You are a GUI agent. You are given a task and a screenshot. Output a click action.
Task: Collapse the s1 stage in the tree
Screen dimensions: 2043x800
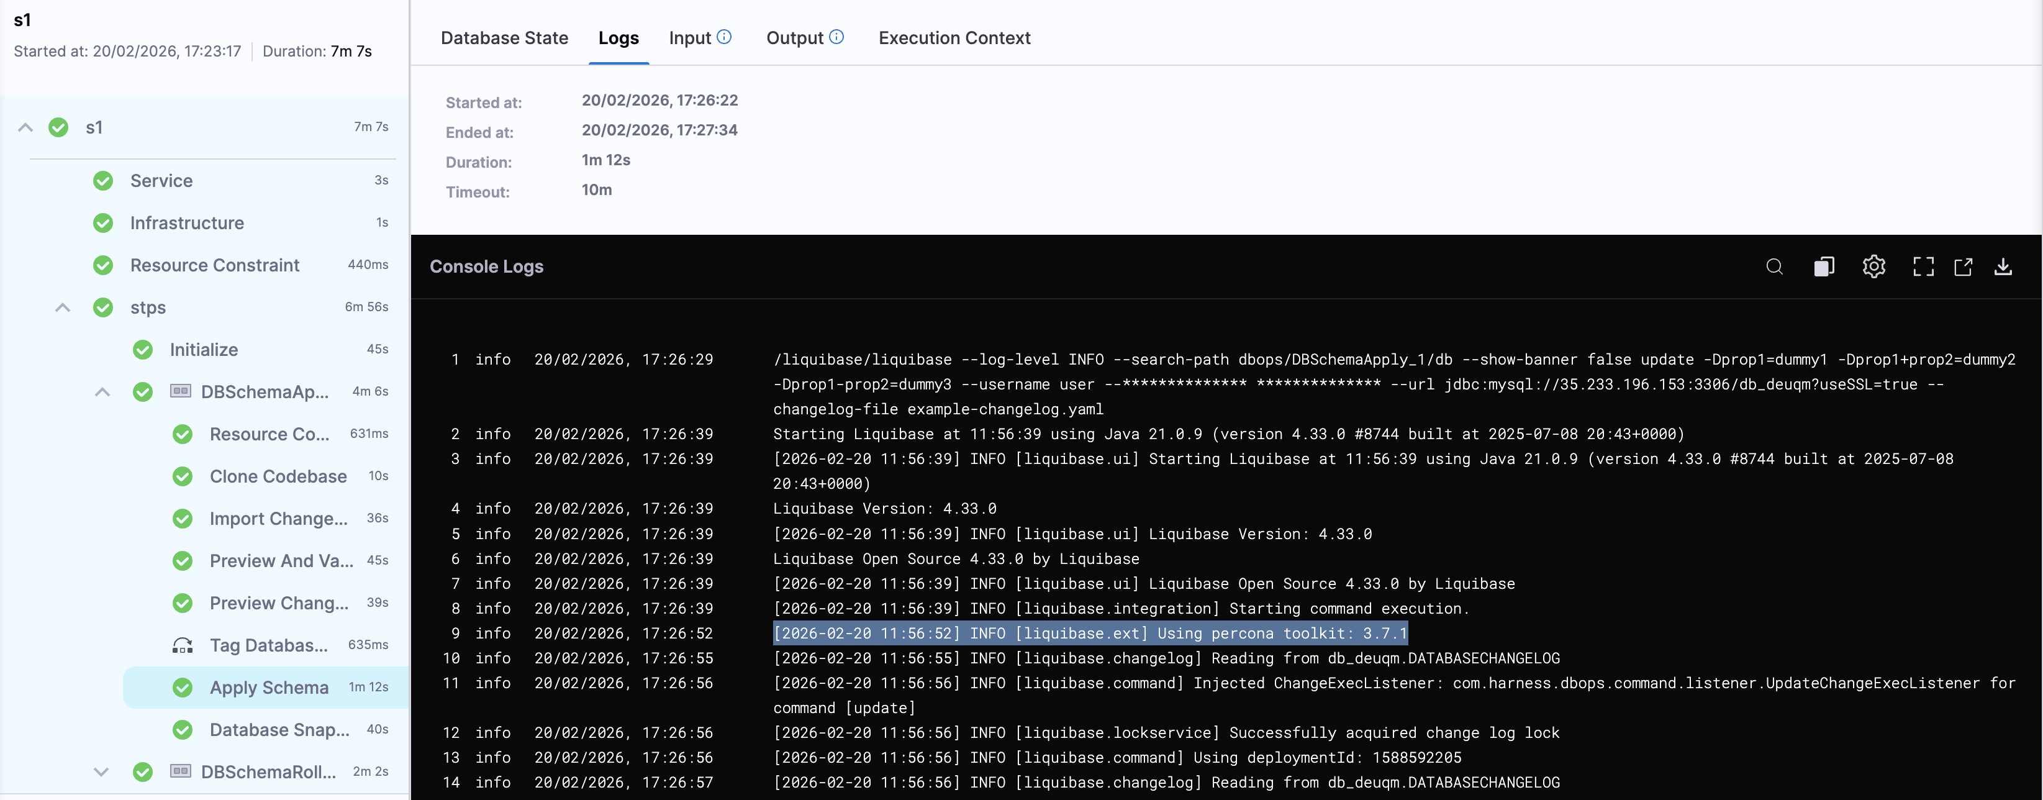pyautogui.click(x=25, y=127)
